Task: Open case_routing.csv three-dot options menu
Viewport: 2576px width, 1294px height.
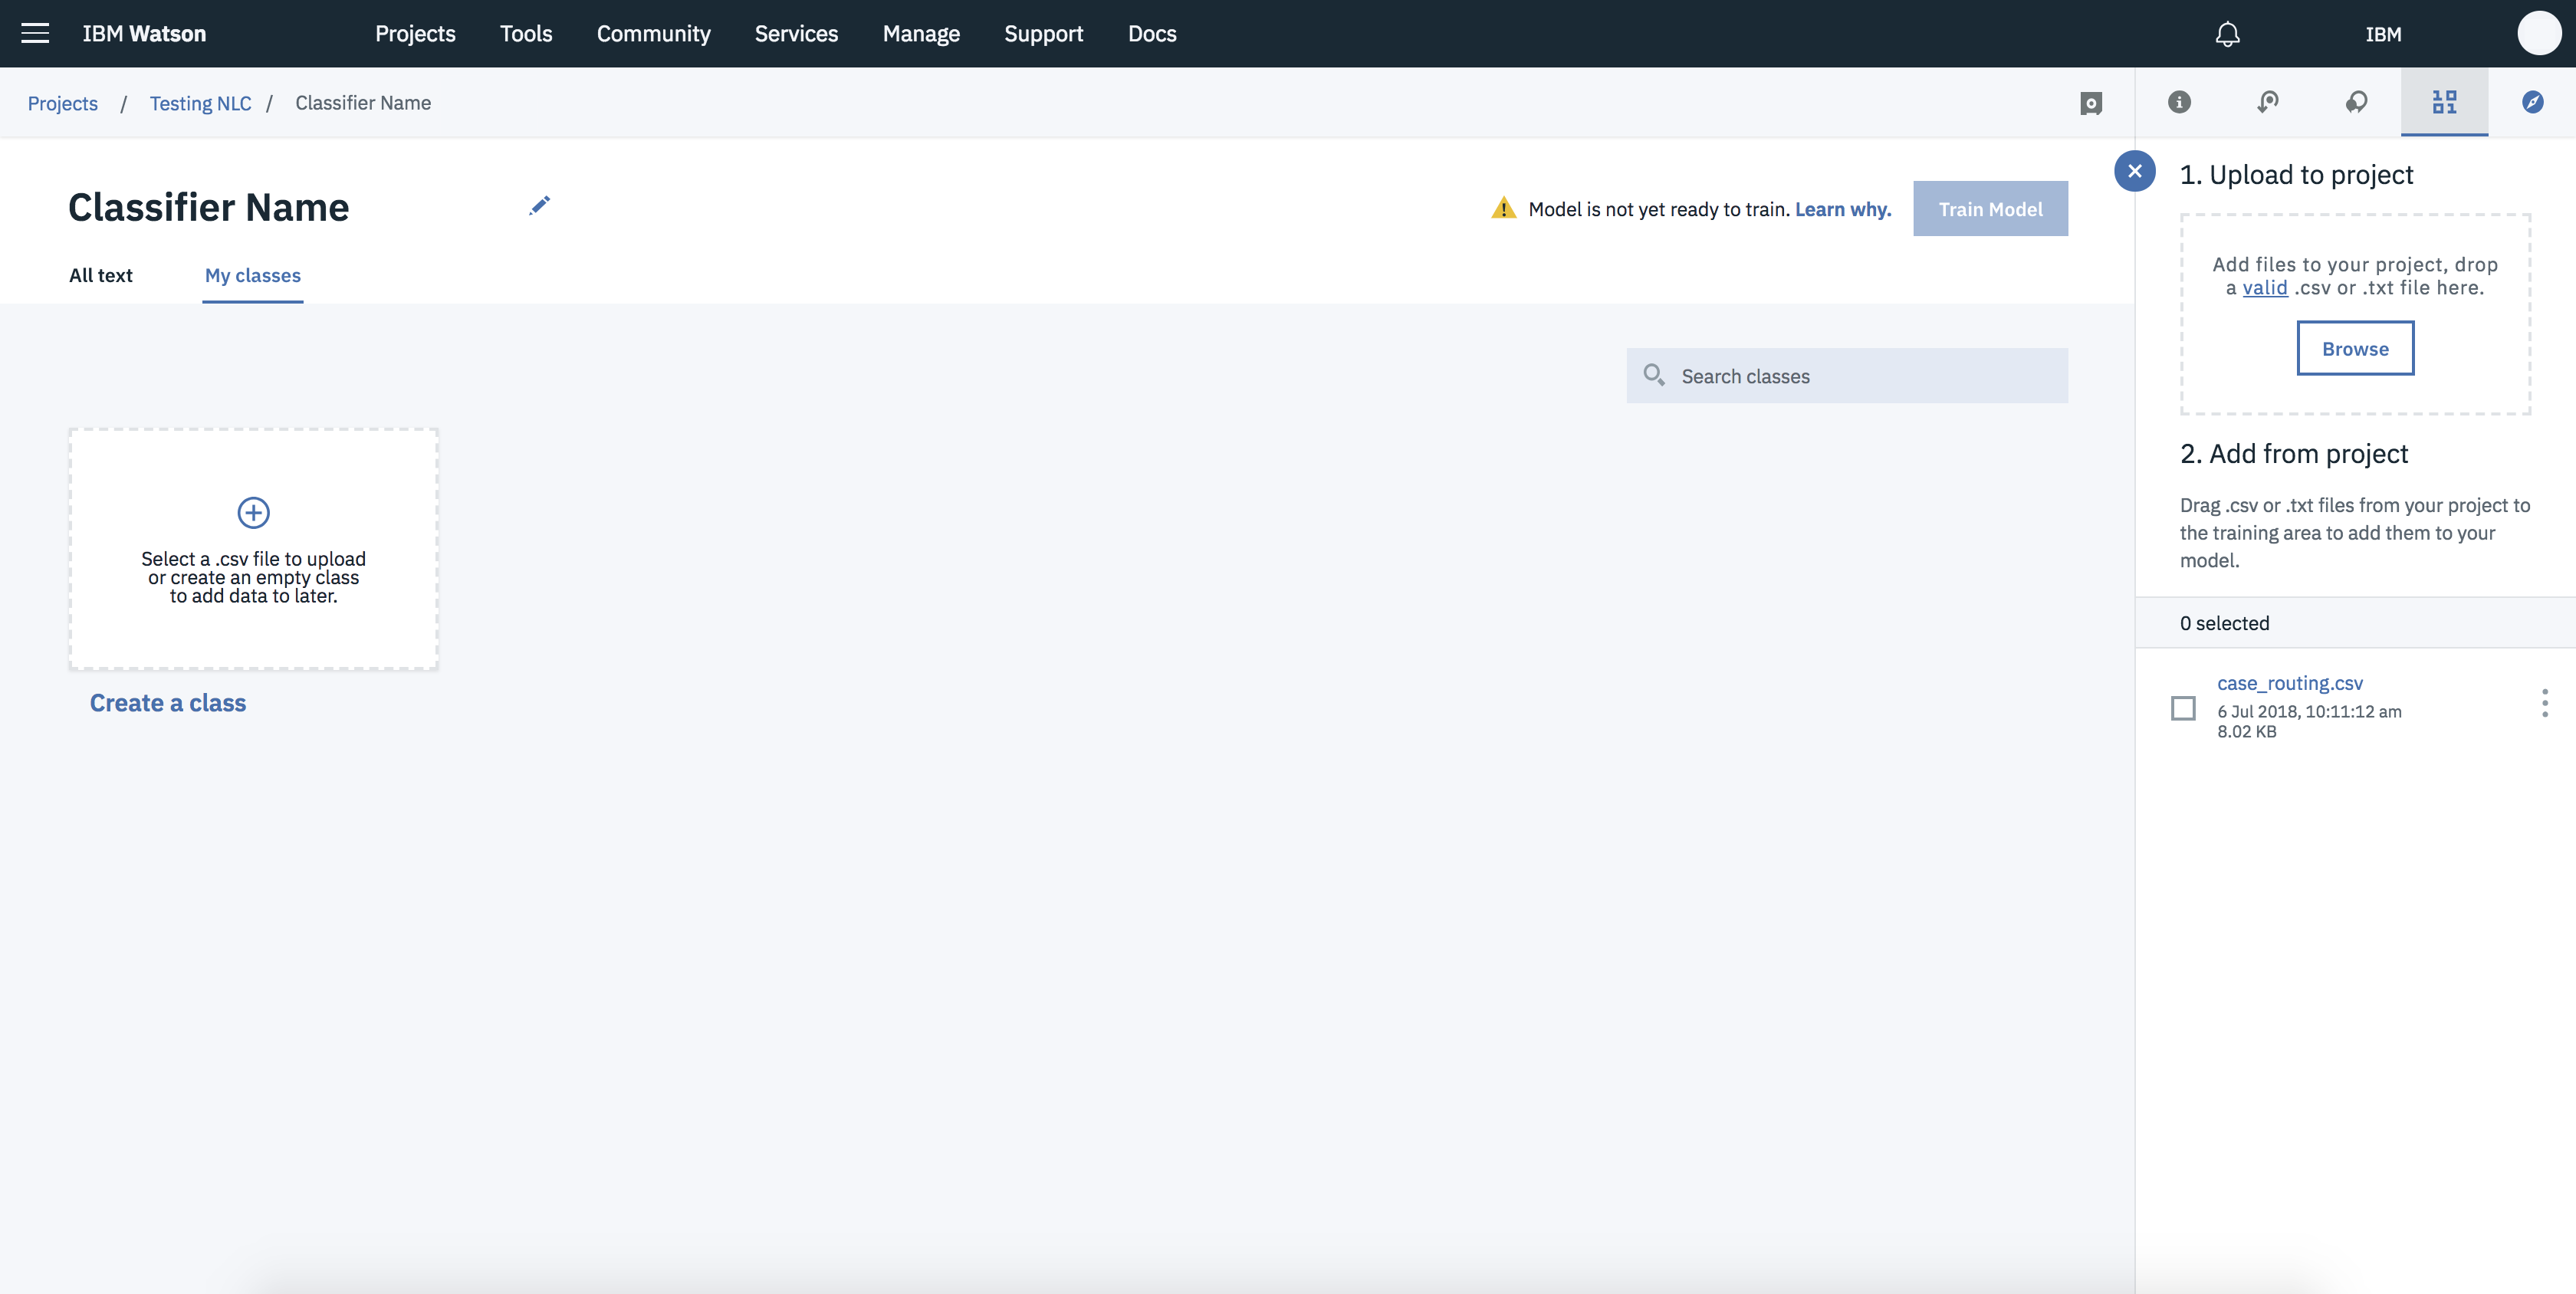Action: click(2544, 703)
